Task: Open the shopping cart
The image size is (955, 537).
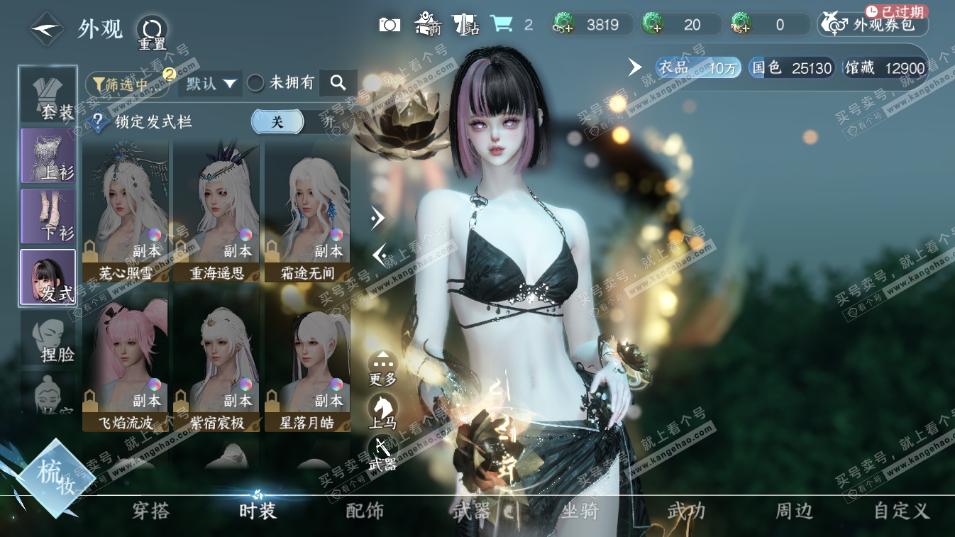Action: (502, 24)
